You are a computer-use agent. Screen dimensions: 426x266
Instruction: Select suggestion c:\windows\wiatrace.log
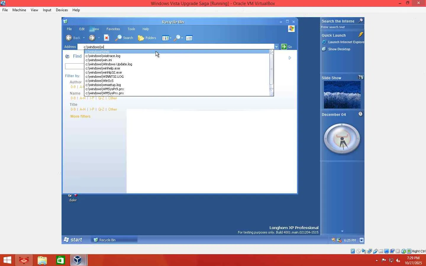click(x=177, y=56)
